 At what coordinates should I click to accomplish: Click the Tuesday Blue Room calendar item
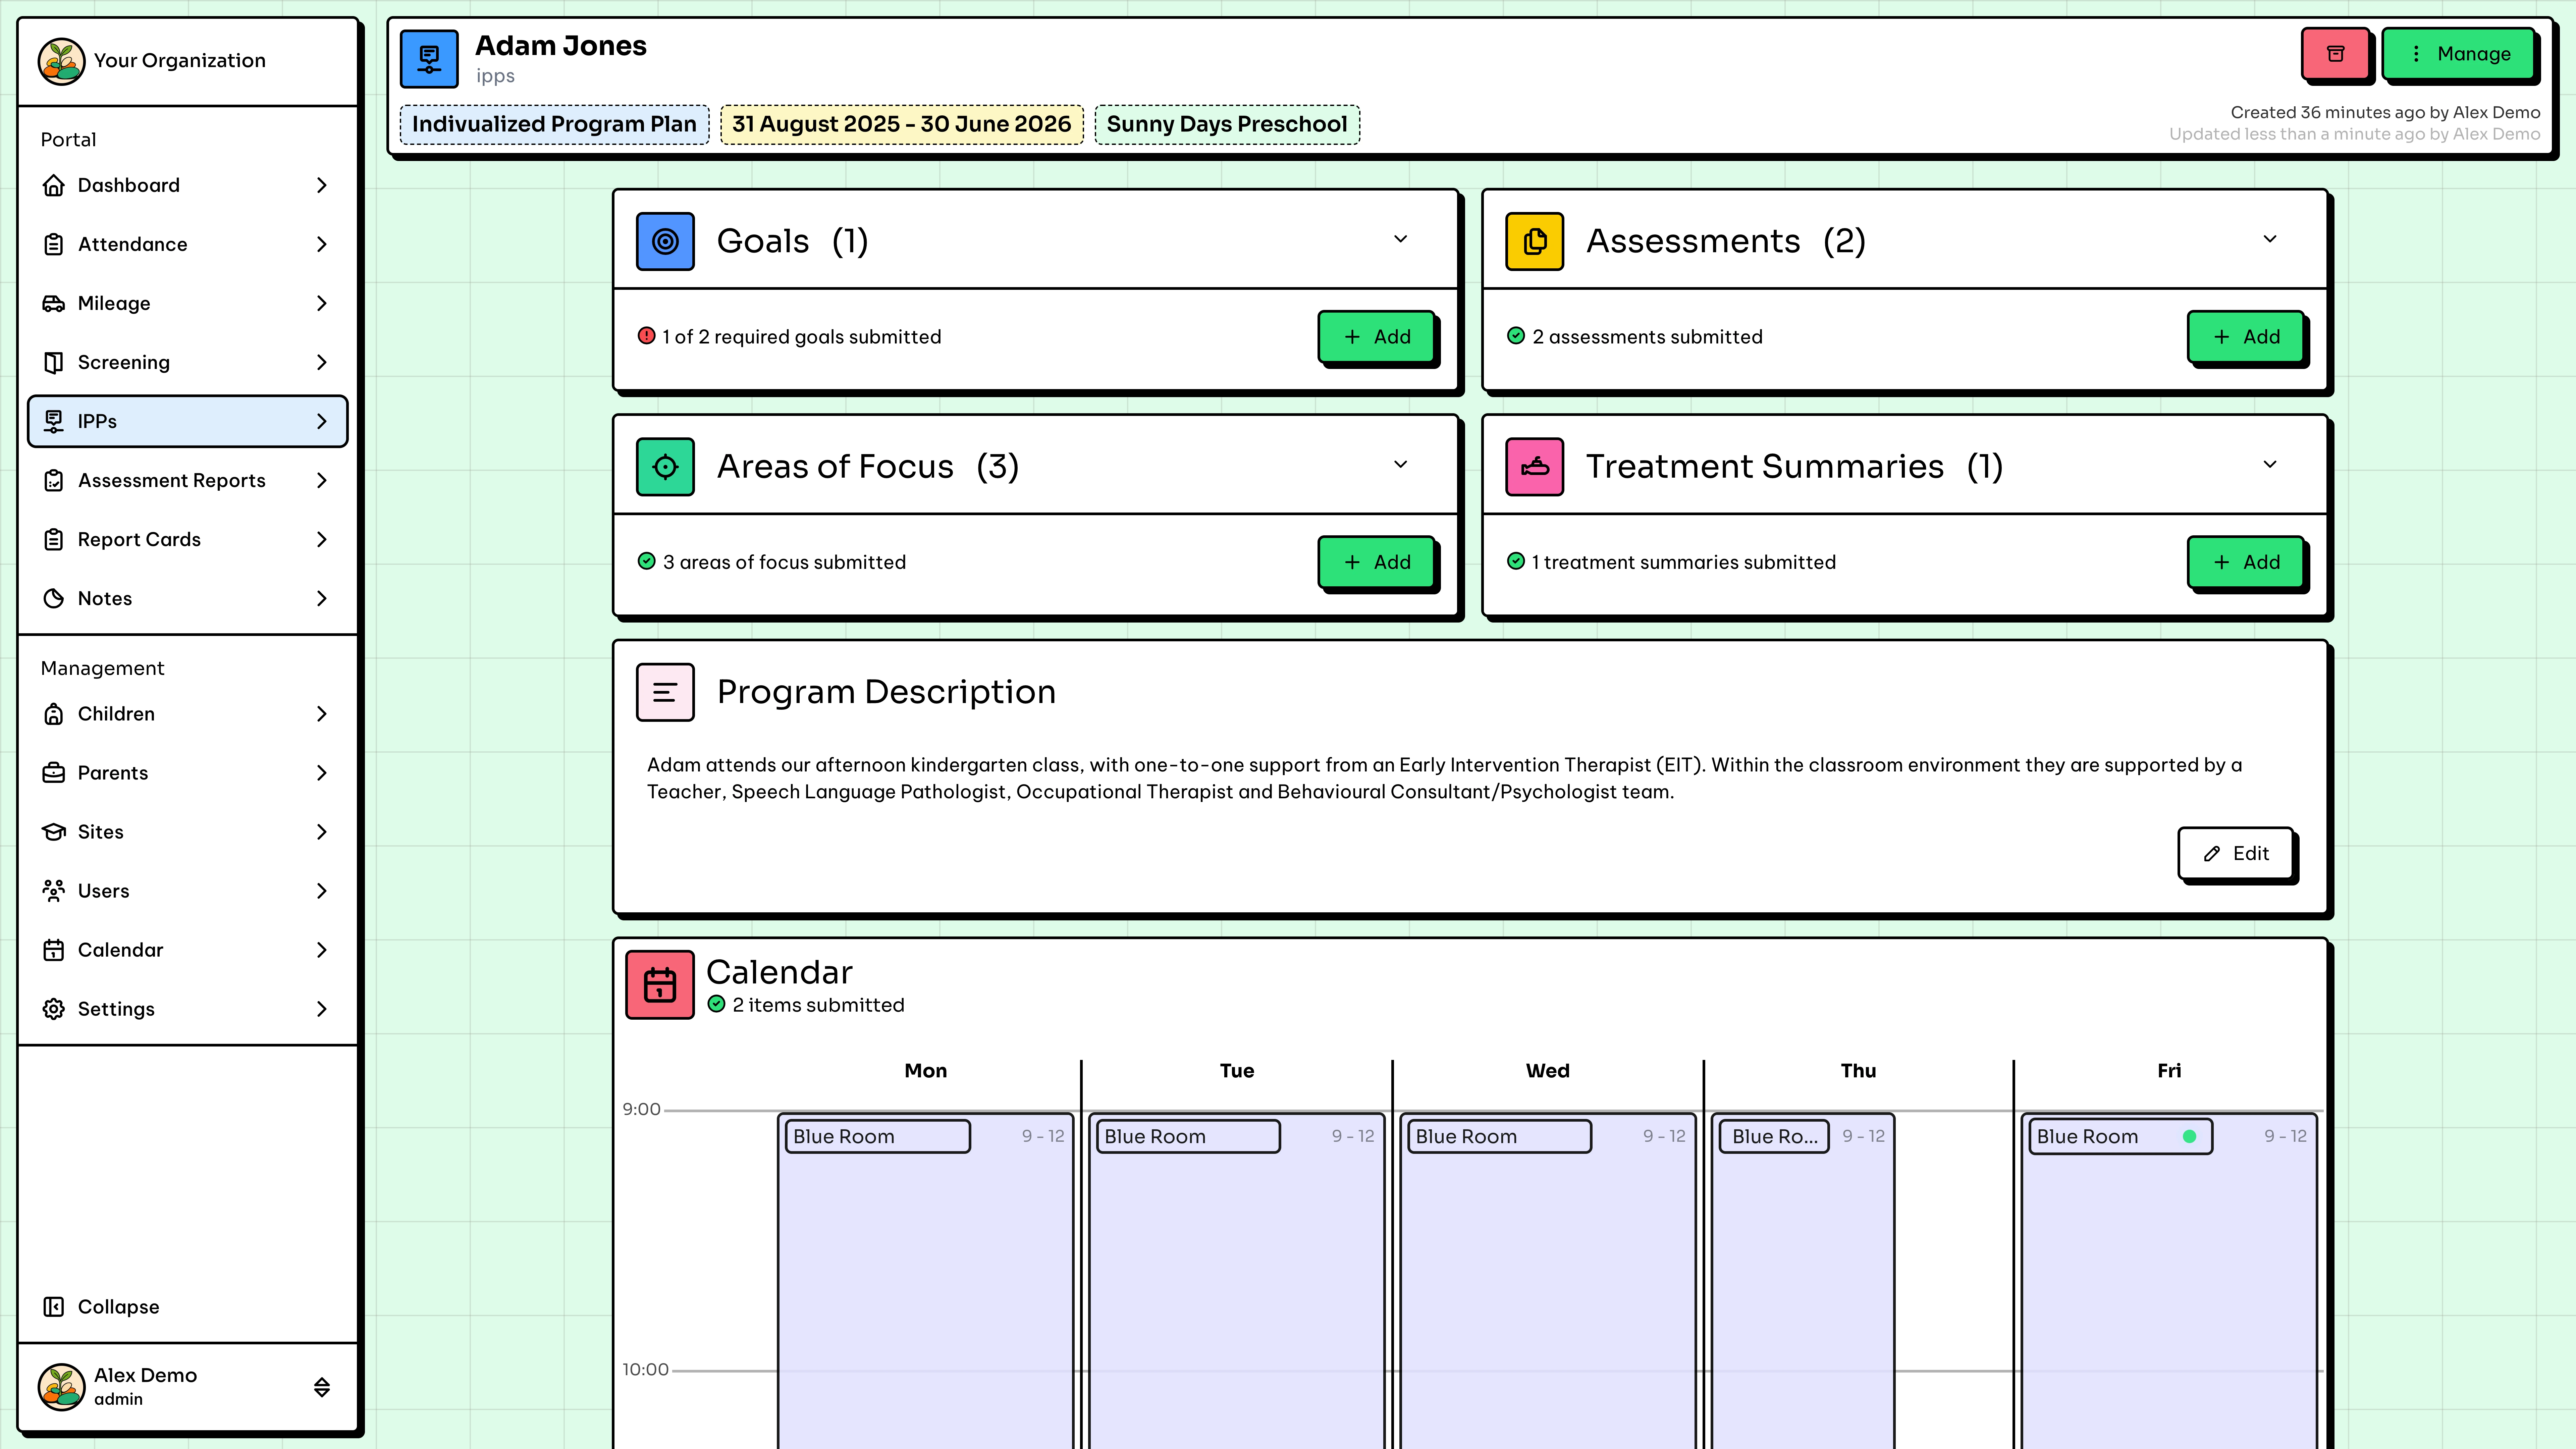1188,1136
